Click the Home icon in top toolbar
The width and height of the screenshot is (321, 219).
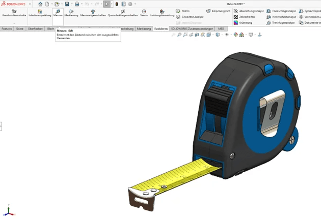pos(40,4)
